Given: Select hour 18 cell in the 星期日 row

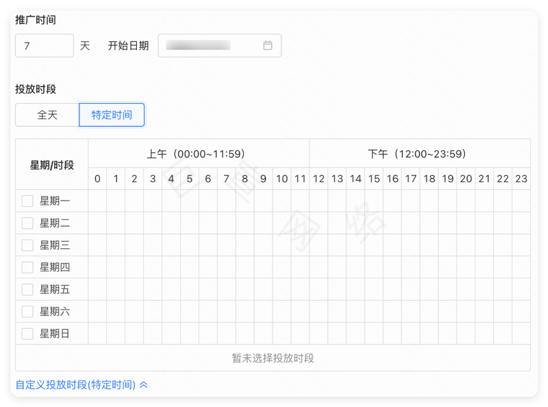Looking at the screenshot, I should 429,333.
